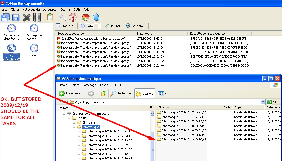This screenshot has height=161, width=282.
Task: Open the Favoris menu in Explorer
Action: coord(105,85)
